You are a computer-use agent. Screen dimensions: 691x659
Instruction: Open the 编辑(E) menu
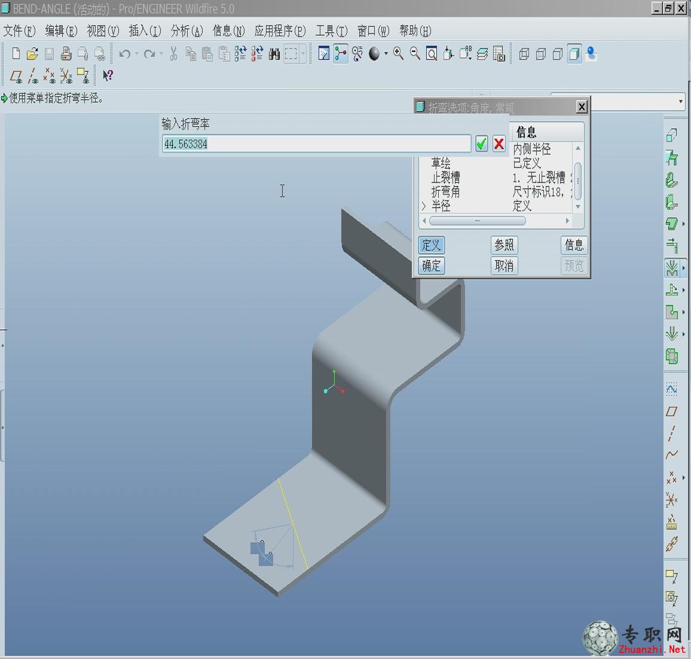pos(61,31)
